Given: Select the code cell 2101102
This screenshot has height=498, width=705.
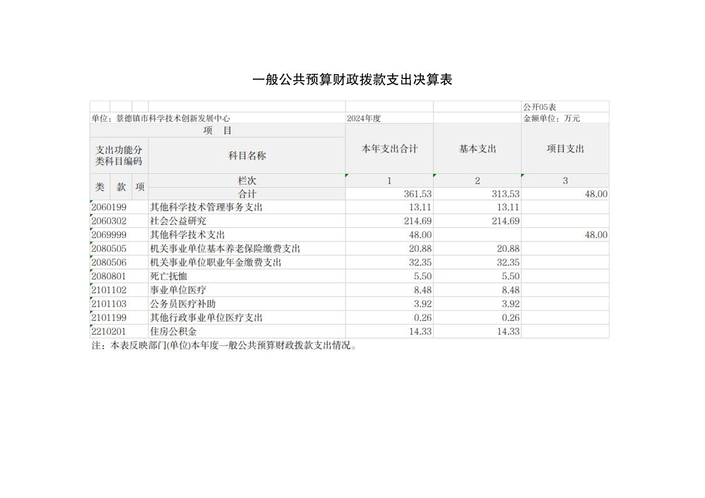Looking at the screenshot, I should (x=109, y=290).
